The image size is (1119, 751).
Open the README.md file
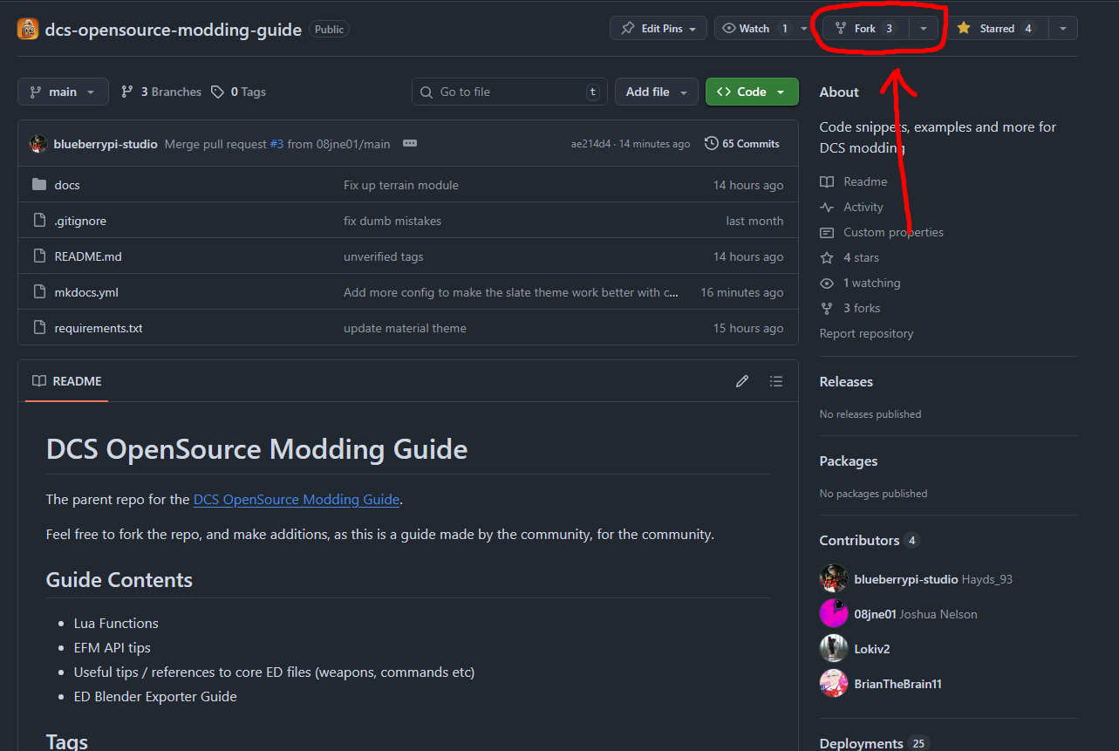88,256
